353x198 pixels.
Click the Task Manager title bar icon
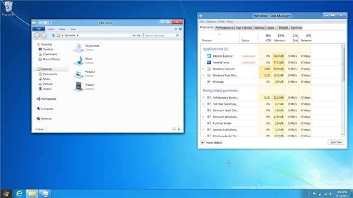(x=200, y=16)
